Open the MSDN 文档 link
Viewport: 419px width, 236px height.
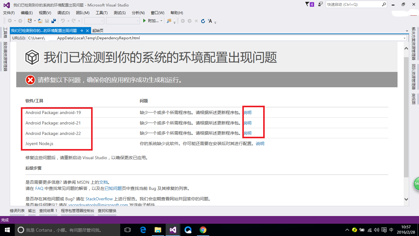point(103,182)
